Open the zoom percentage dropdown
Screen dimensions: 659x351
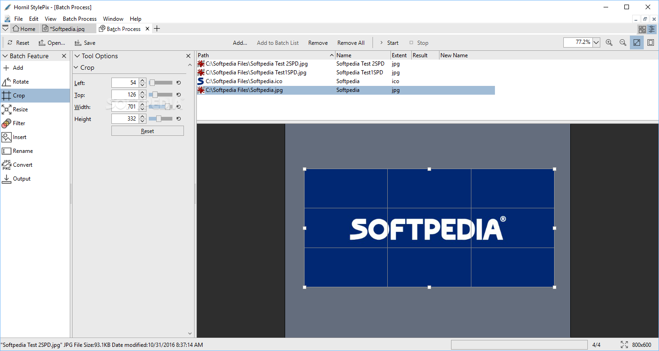[x=596, y=42]
